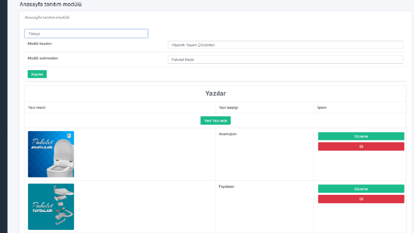Open the Pakolet Faydaları thumbnail image
Screen dimensions: 414x233
click(51, 206)
